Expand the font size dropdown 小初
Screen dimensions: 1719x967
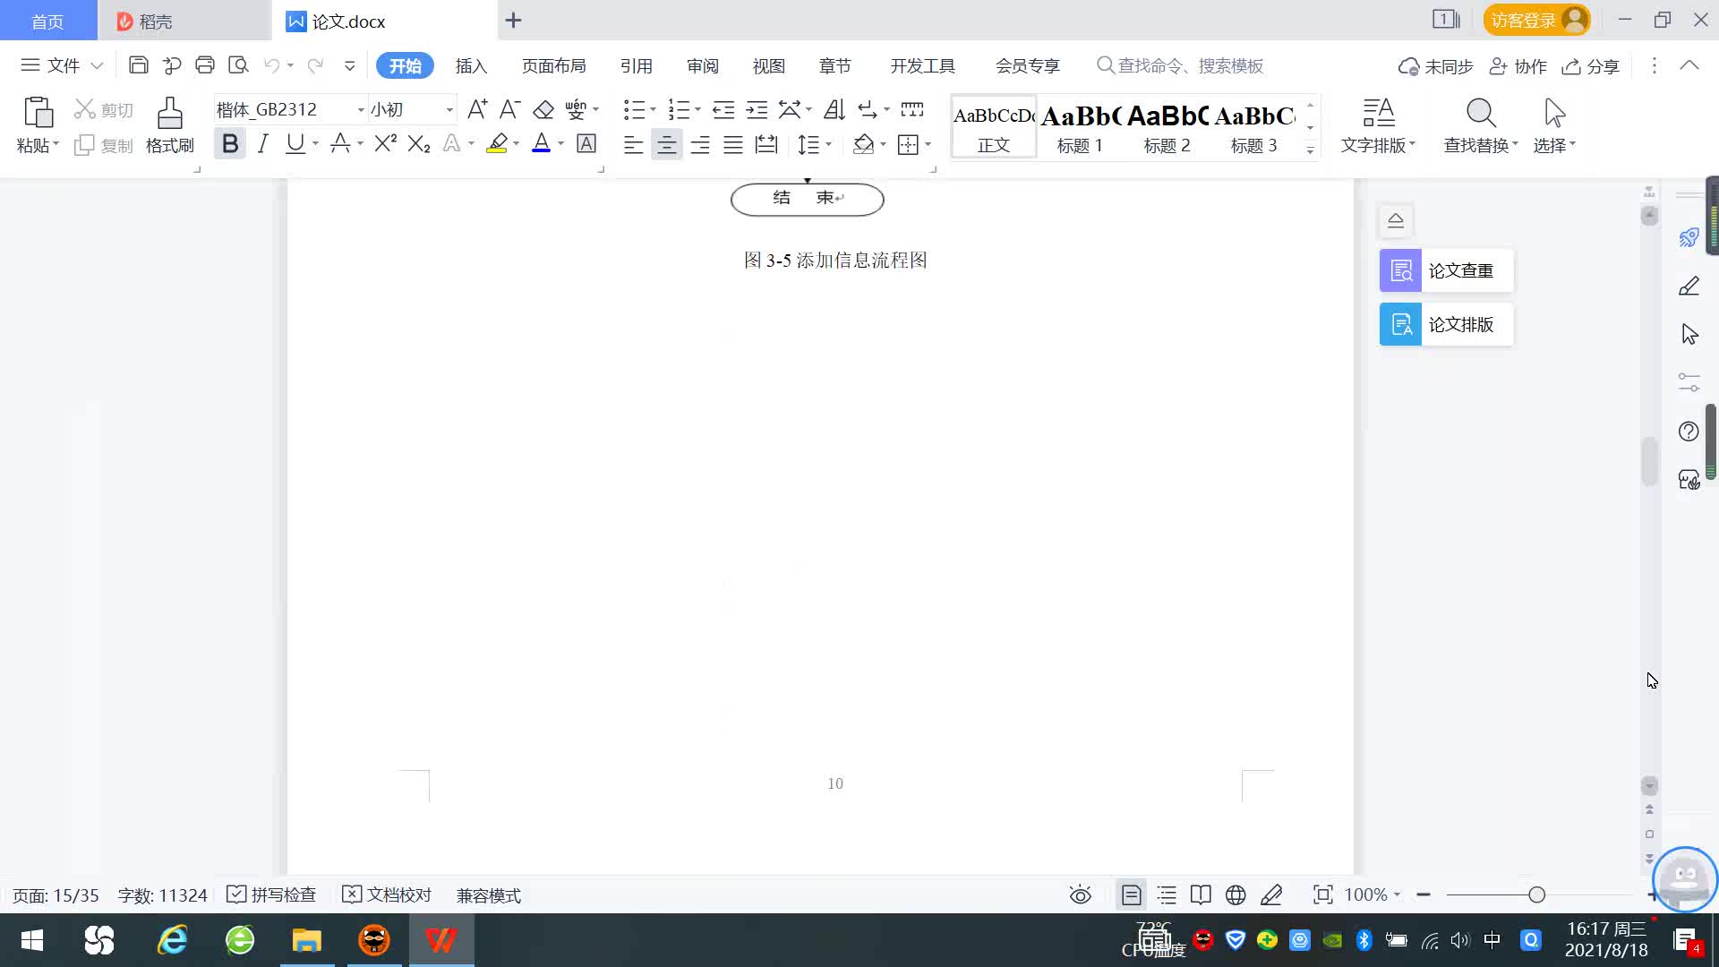coord(449,110)
